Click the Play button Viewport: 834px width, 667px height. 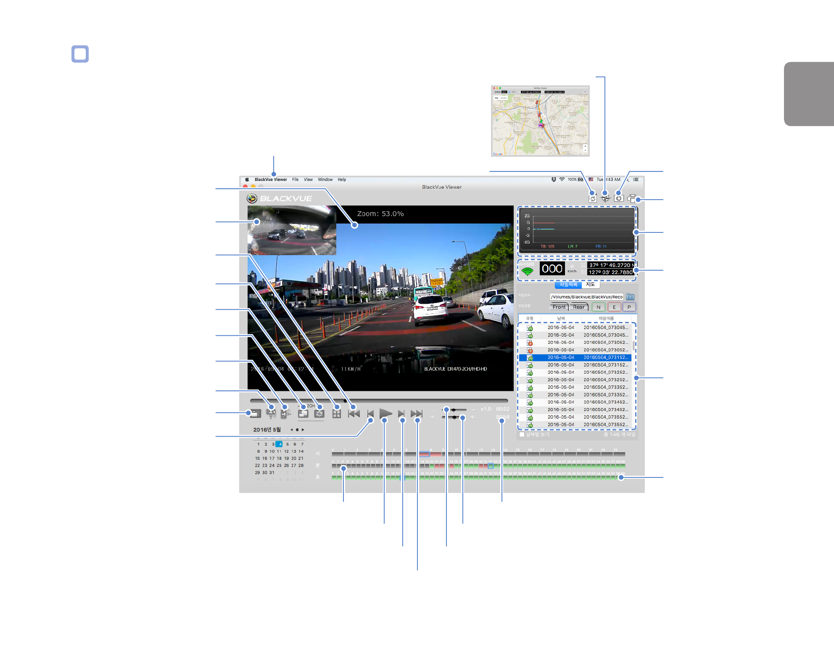(385, 414)
